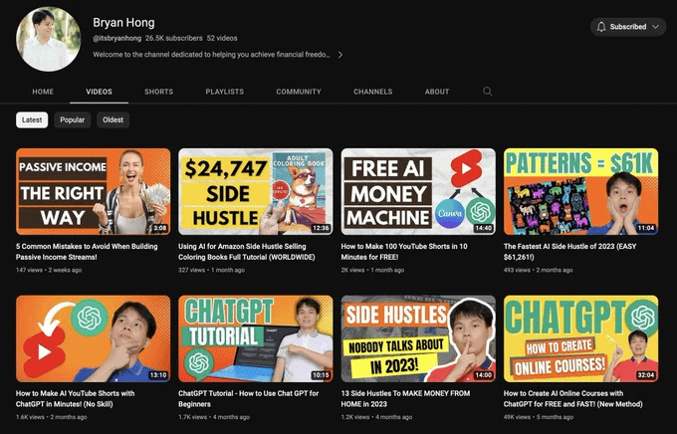Image resolution: width=677 pixels, height=434 pixels.
Task: Select the Latest filter chip
Action: coord(32,119)
